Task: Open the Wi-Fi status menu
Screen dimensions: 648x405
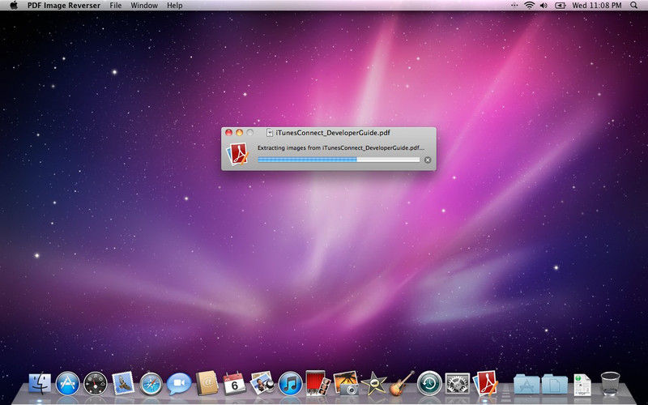Action: 529,6
